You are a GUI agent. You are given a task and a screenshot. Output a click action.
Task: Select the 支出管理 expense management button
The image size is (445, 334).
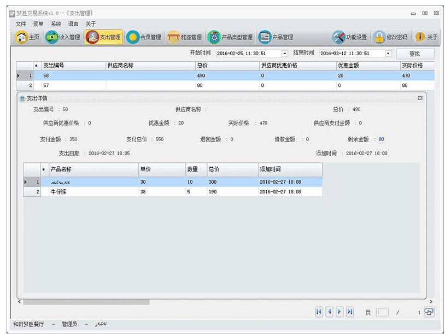103,37
